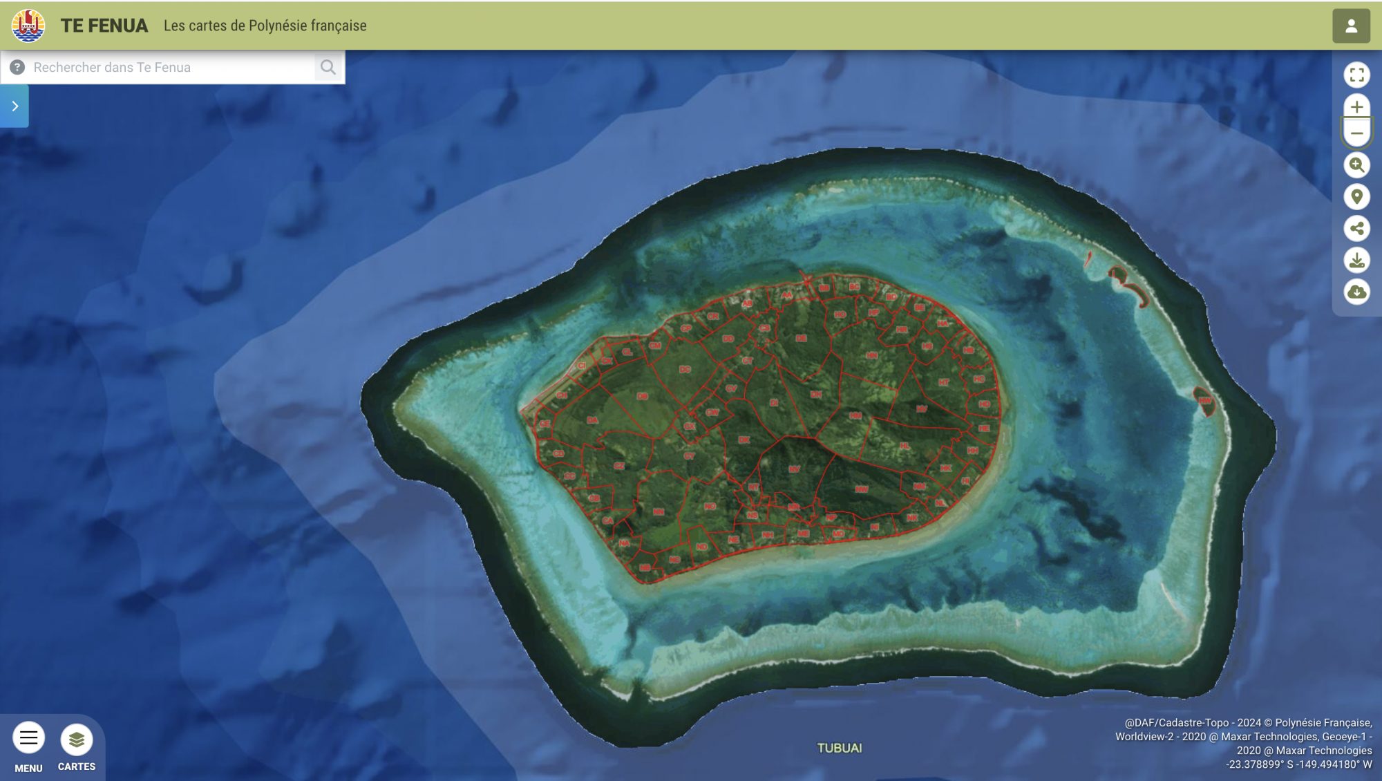This screenshot has height=781, width=1382.
Task: Expand the left side panel chevron
Action: click(15, 106)
